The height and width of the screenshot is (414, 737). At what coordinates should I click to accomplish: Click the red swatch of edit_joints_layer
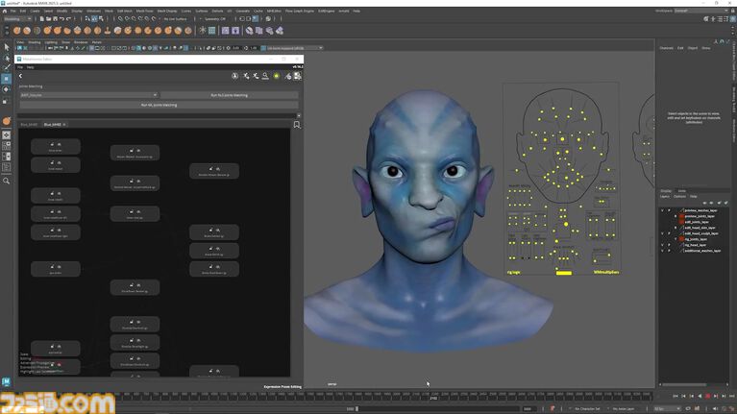coord(681,222)
